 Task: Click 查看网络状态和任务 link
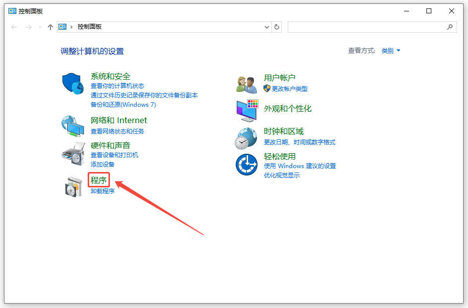coord(117,132)
